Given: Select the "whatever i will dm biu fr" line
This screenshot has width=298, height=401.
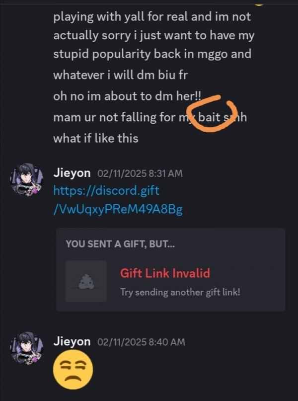Looking at the screenshot, I should [121, 75].
